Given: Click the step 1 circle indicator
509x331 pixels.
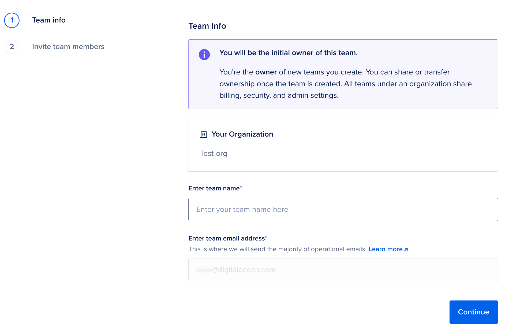Looking at the screenshot, I should 12,20.
